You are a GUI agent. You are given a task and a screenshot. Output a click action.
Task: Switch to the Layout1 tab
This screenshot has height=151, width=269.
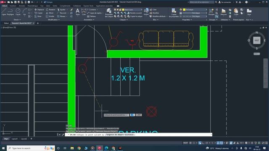pos(15,139)
